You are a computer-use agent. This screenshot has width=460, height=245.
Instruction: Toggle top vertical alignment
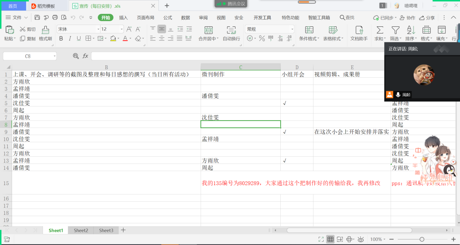152,28
